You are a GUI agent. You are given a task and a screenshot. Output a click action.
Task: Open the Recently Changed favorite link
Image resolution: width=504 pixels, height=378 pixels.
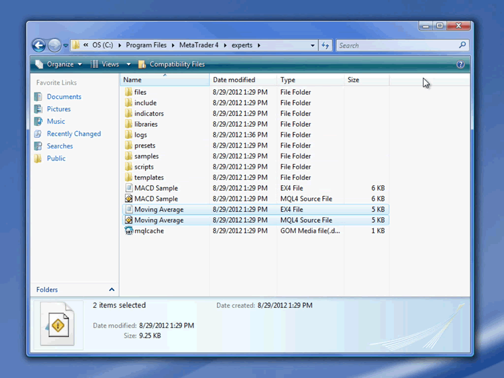pyautogui.click(x=74, y=133)
